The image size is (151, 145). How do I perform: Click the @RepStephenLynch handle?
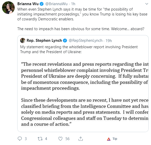(x=85, y=41)
